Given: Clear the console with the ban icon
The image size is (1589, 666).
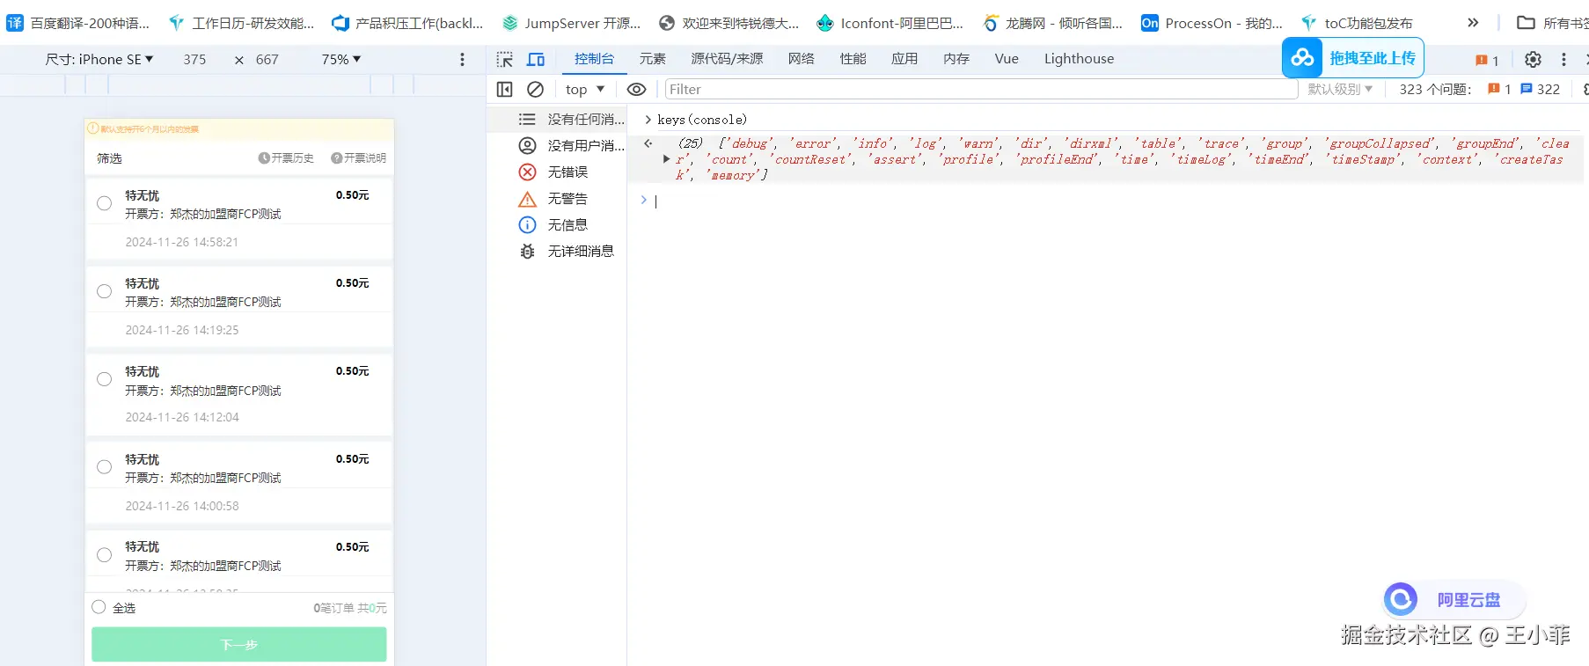Looking at the screenshot, I should (x=535, y=90).
